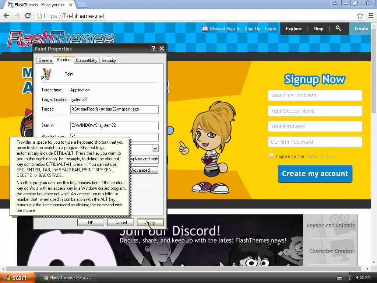Close the Paint Properties dialog

162,49
